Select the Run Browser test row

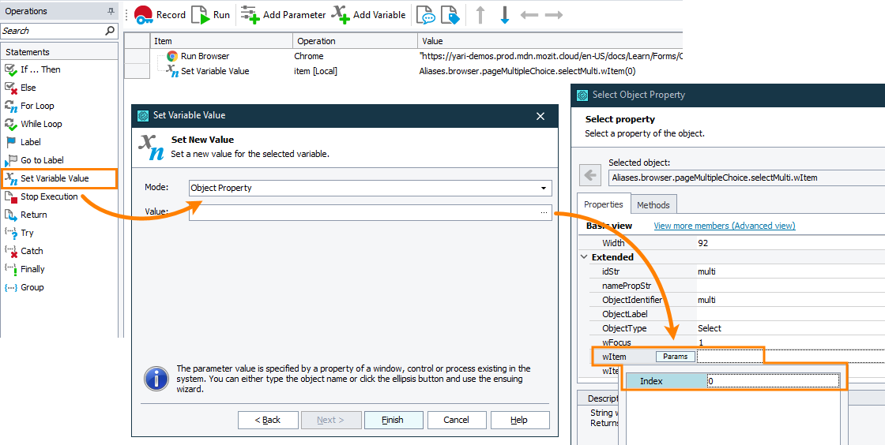pyautogui.click(x=205, y=56)
